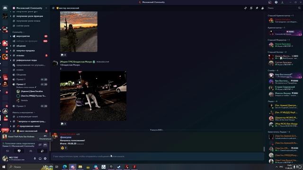Join Общение voice channel
Viewport: 303px width, 170px height.
29,75
